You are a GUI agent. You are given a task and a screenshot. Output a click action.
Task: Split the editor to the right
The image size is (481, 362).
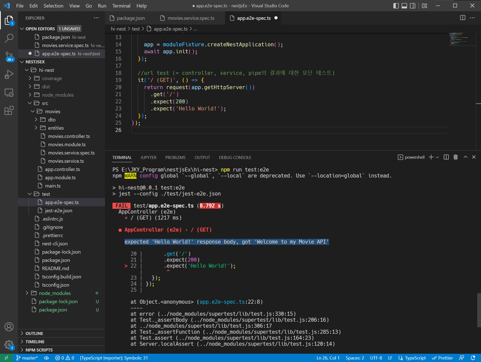pos(463,18)
